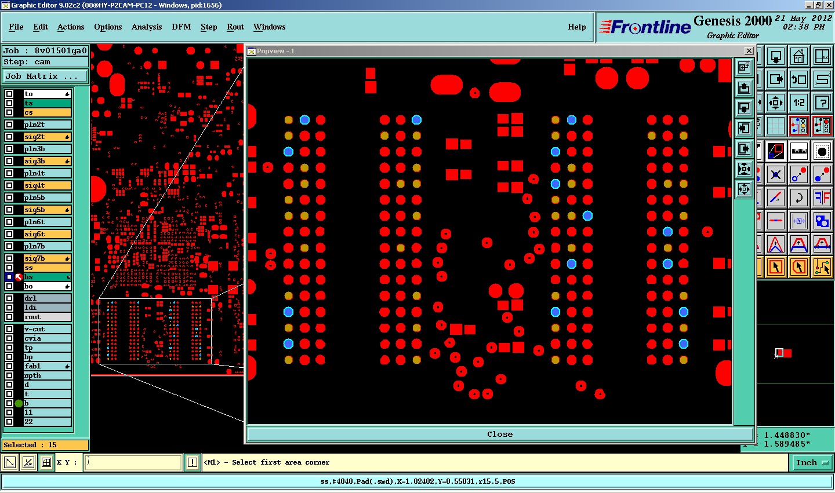Click the arrow-in-polygon select tool

coord(799,267)
